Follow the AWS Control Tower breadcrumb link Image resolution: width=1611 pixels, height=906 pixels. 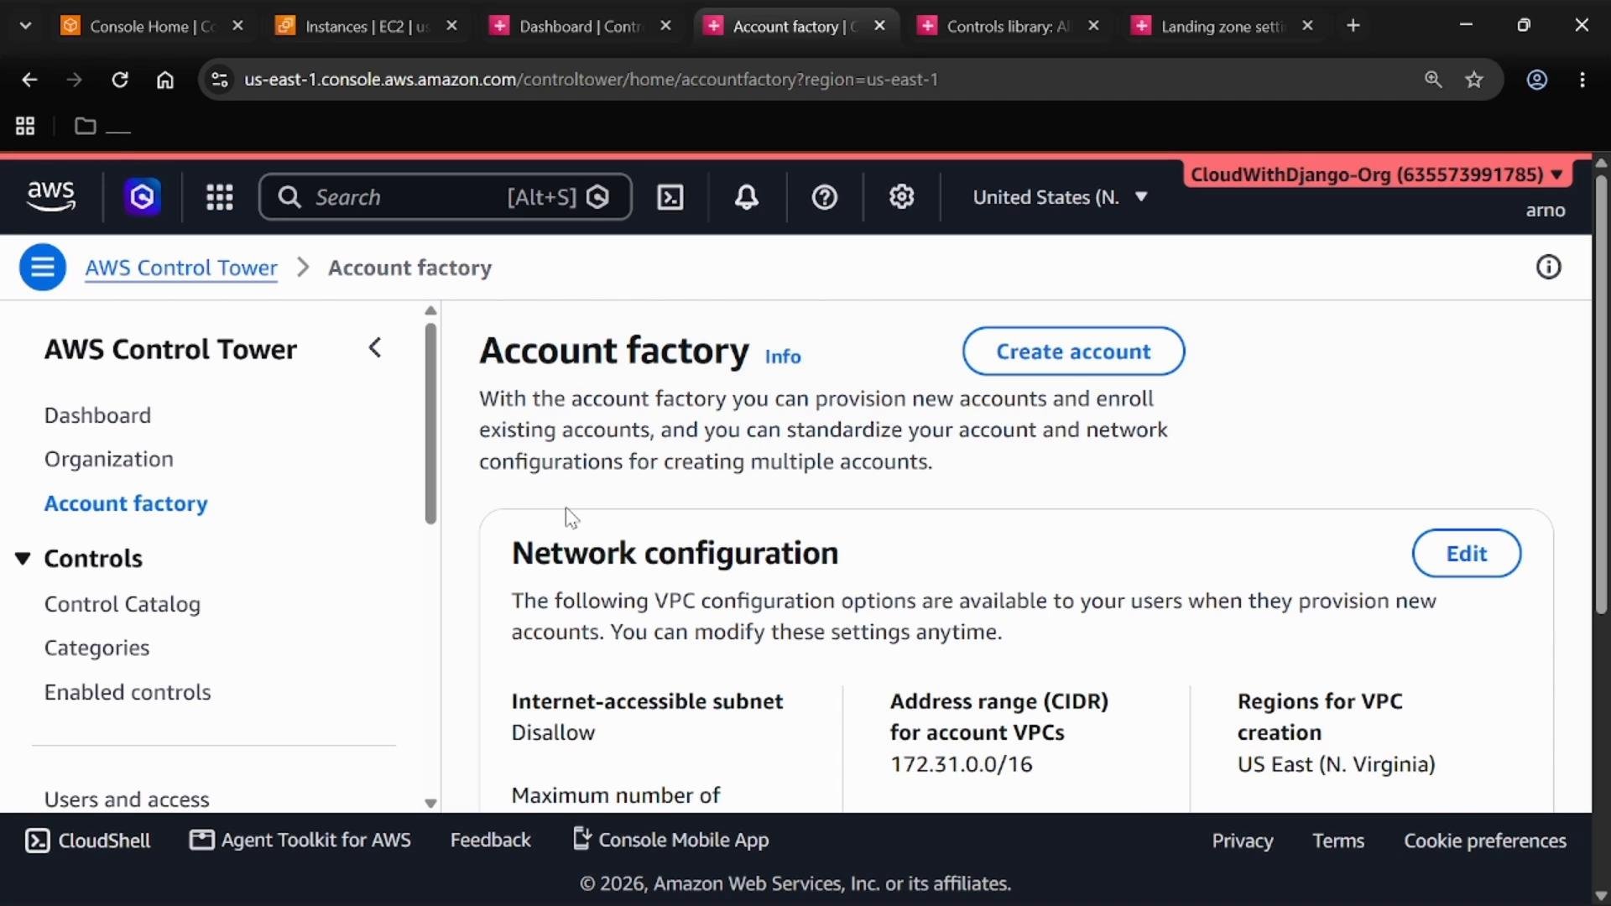pyautogui.click(x=181, y=268)
